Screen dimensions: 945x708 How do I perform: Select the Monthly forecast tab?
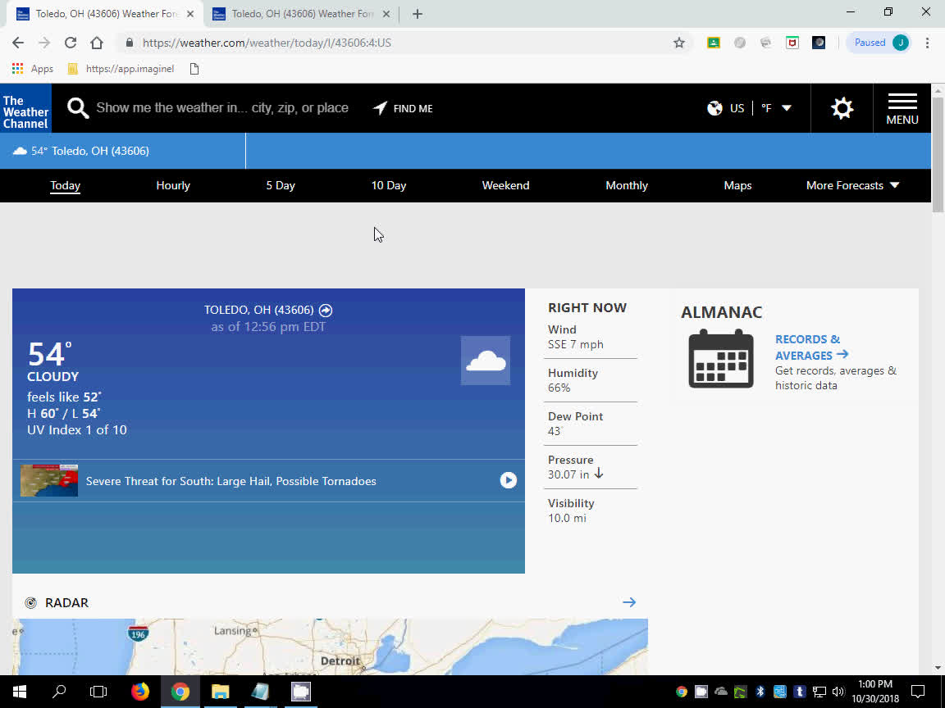[x=627, y=185]
